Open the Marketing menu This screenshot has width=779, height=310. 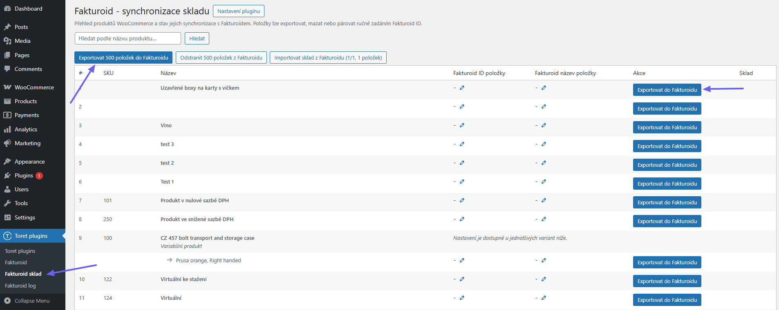pyautogui.click(x=27, y=143)
